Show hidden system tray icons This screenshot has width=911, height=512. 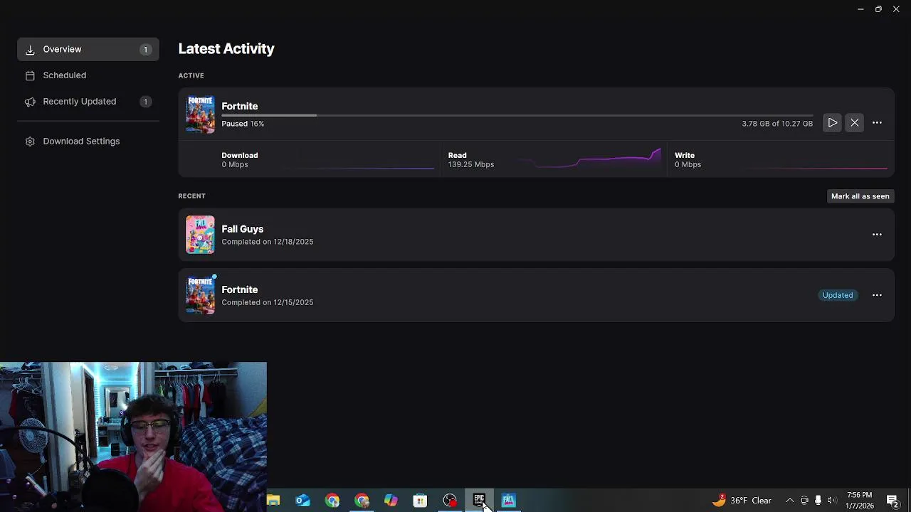[x=789, y=501]
